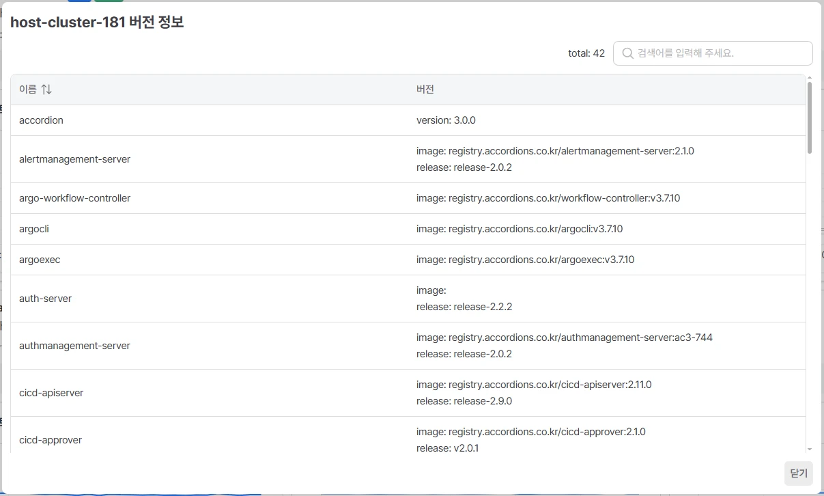Click the vertical scrollbar thumb
Image resolution: width=824 pixels, height=496 pixels.
(810, 118)
